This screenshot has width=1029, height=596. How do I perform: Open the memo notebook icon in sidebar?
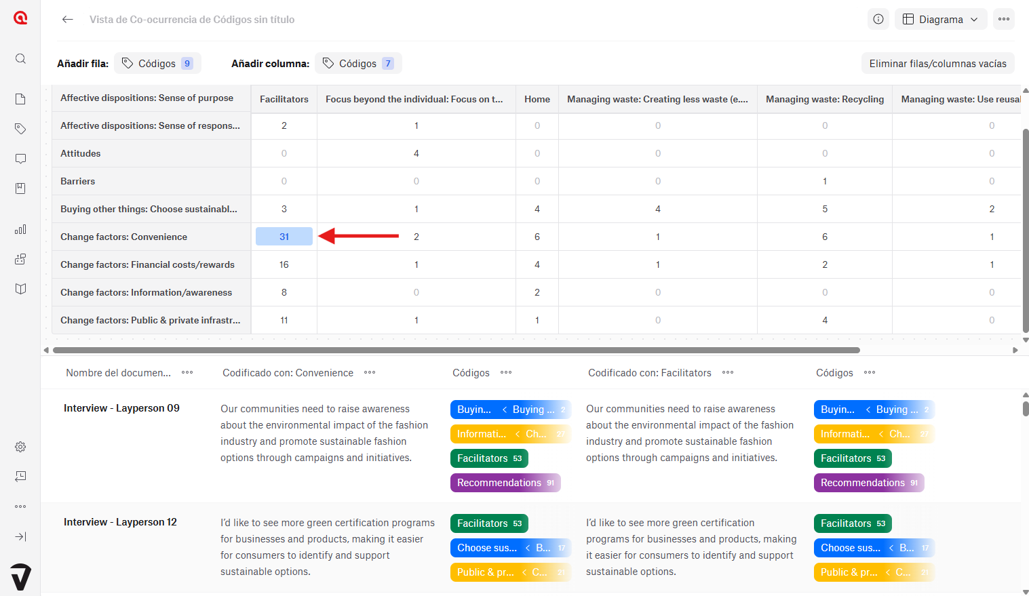[20, 188]
